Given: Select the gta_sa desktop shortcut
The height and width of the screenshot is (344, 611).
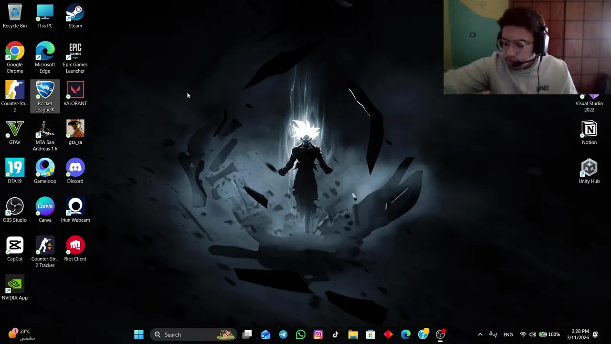Looking at the screenshot, I should [75, 132].
